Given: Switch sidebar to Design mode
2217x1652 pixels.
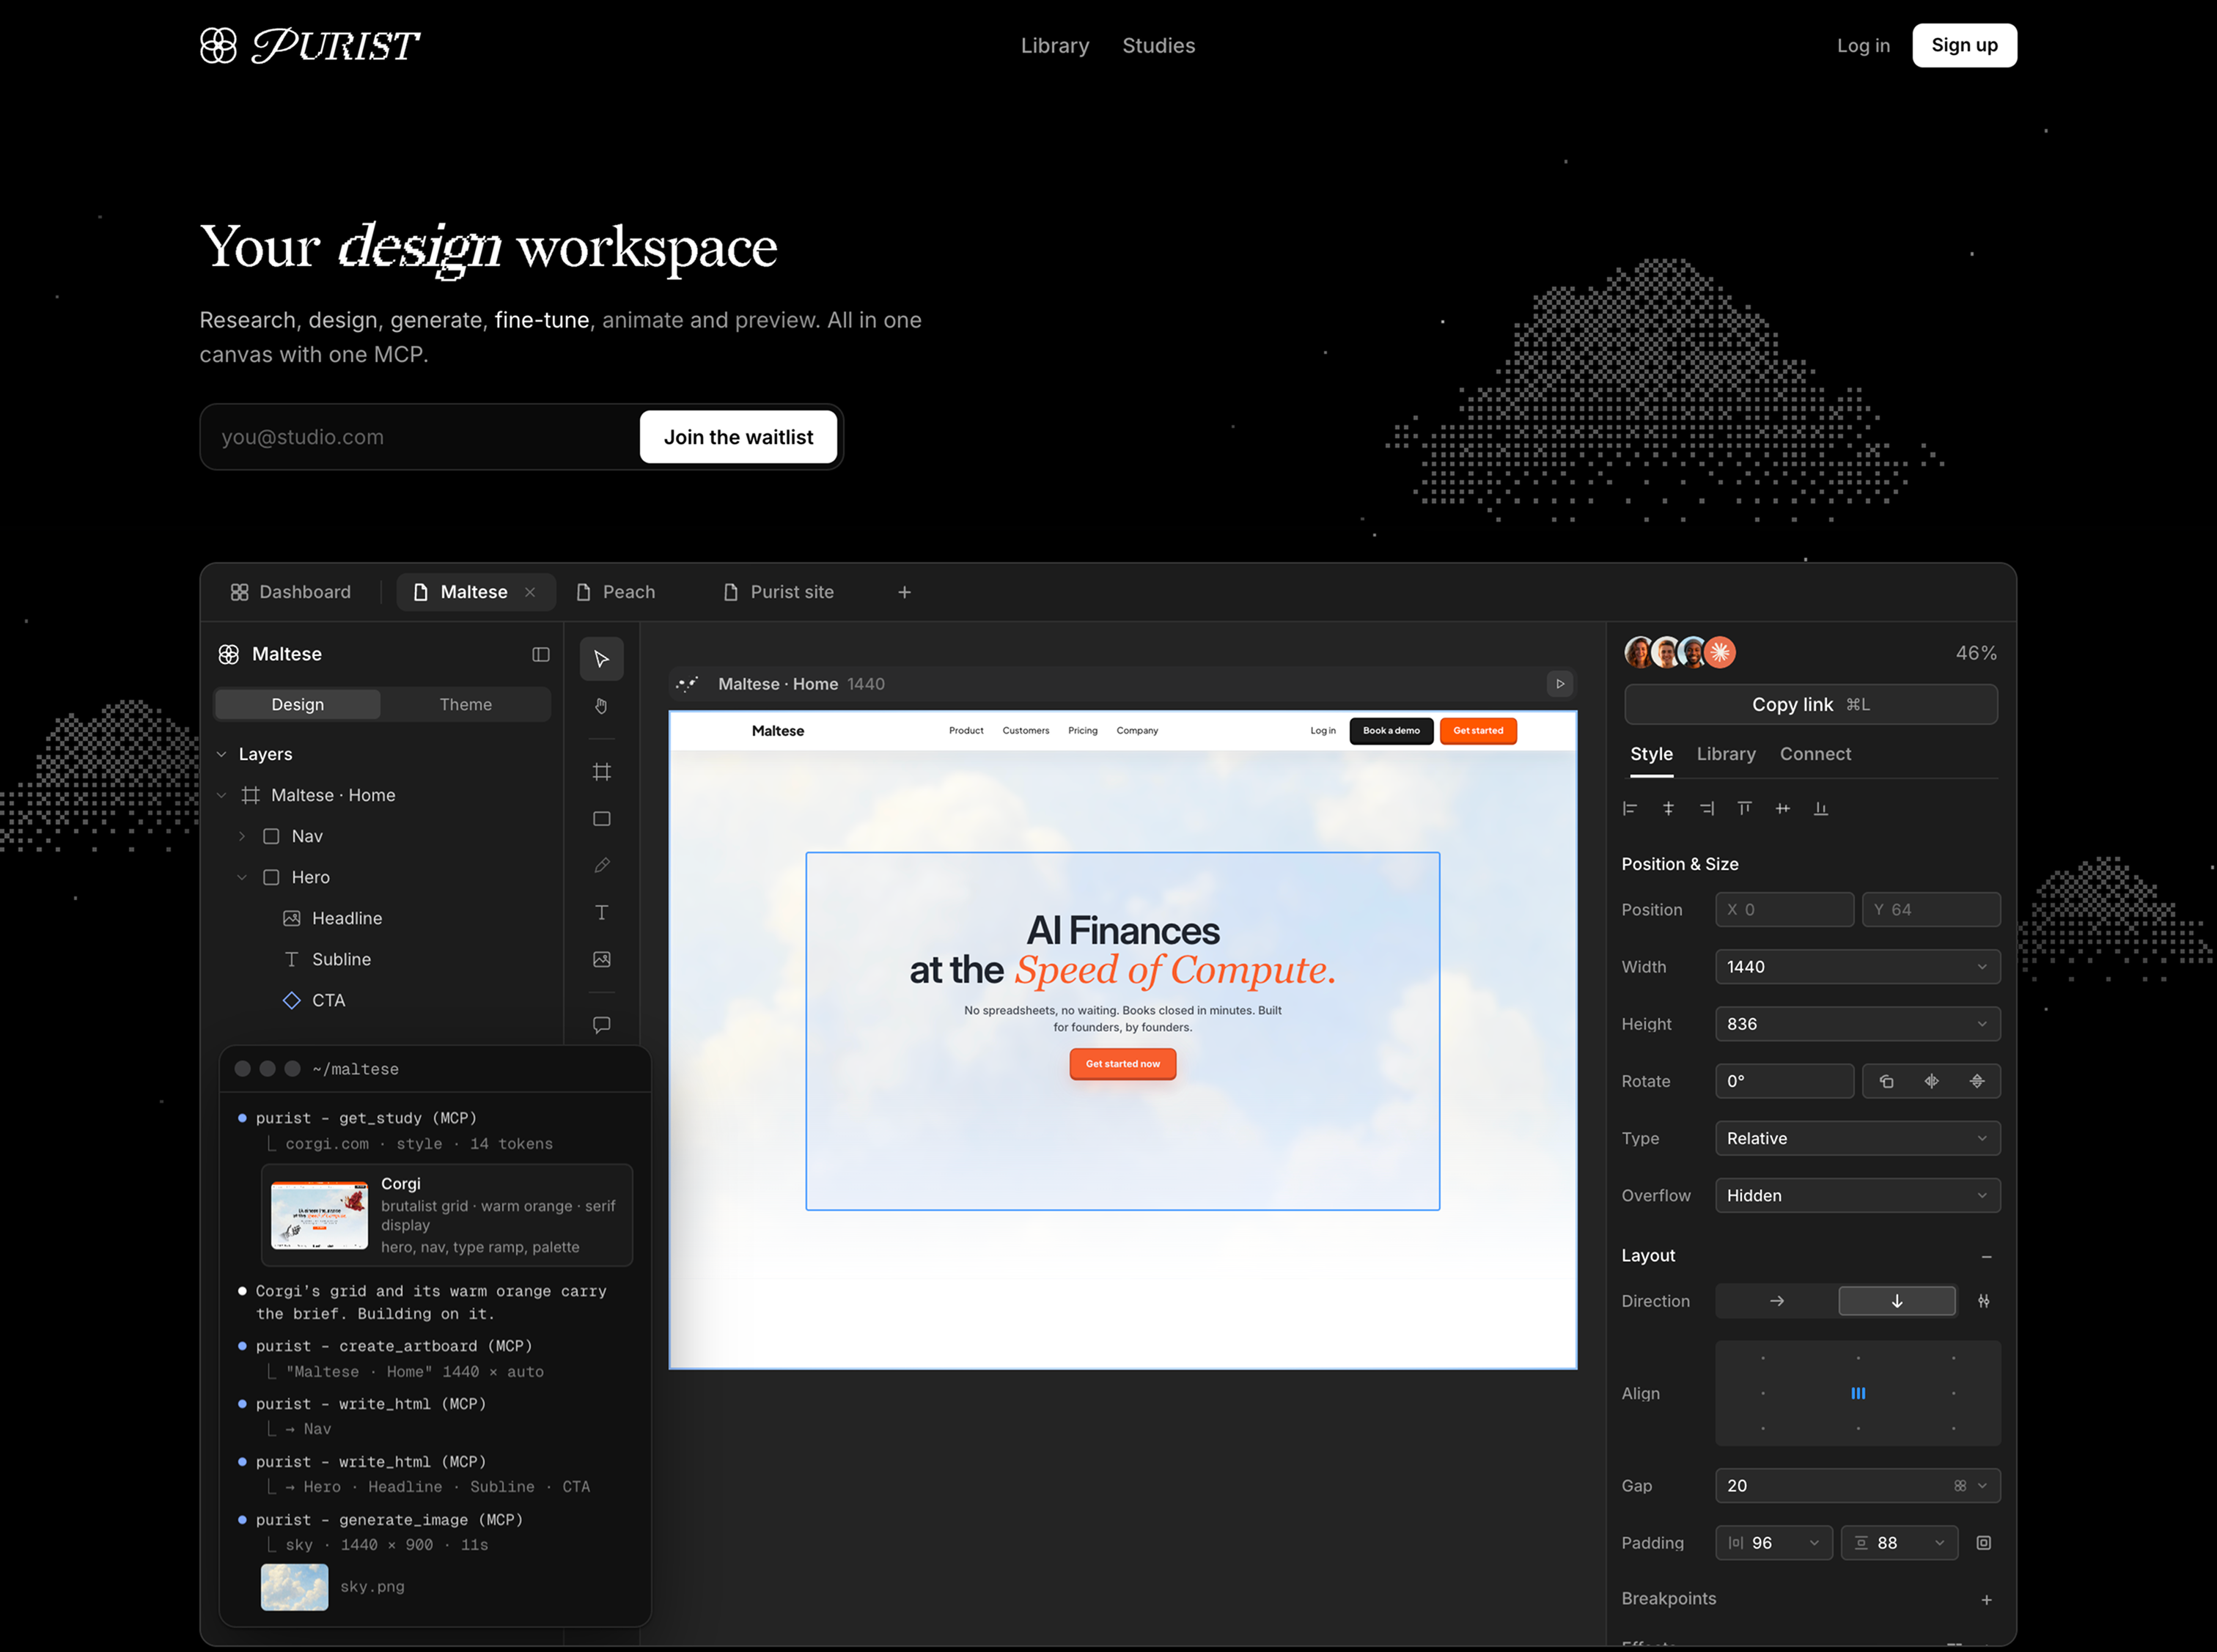Looking at the screenshot, I should (298, 704).
